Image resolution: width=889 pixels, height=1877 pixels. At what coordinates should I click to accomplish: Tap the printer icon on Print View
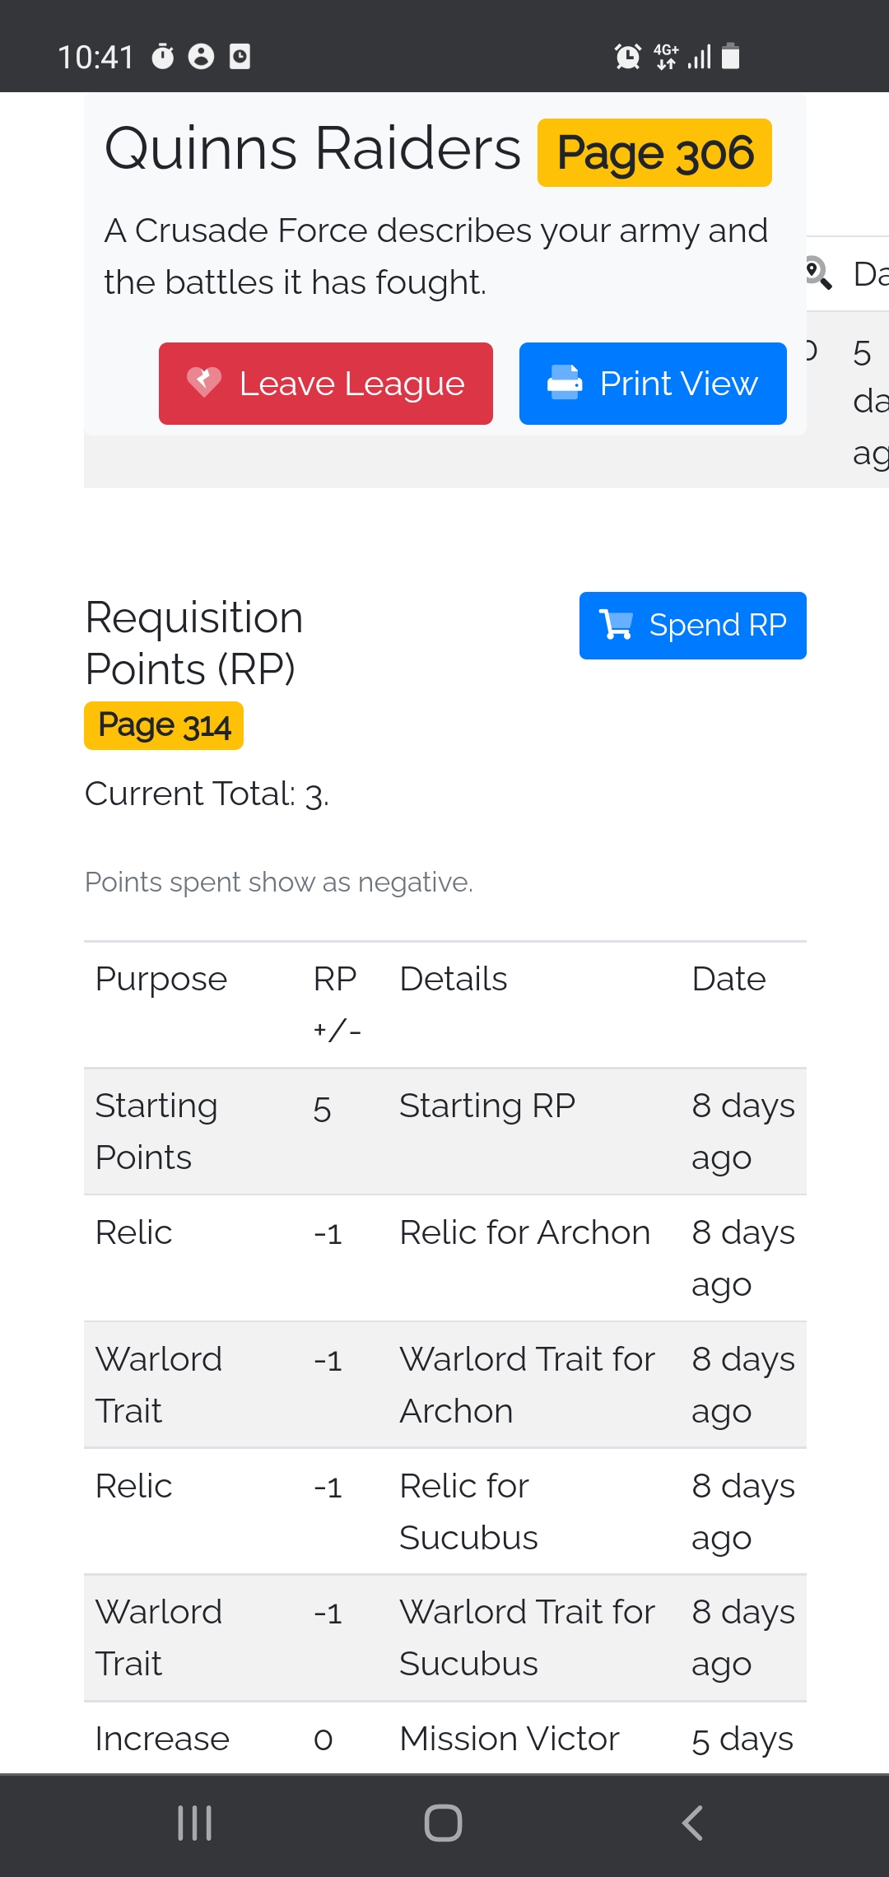coord(565,382)
